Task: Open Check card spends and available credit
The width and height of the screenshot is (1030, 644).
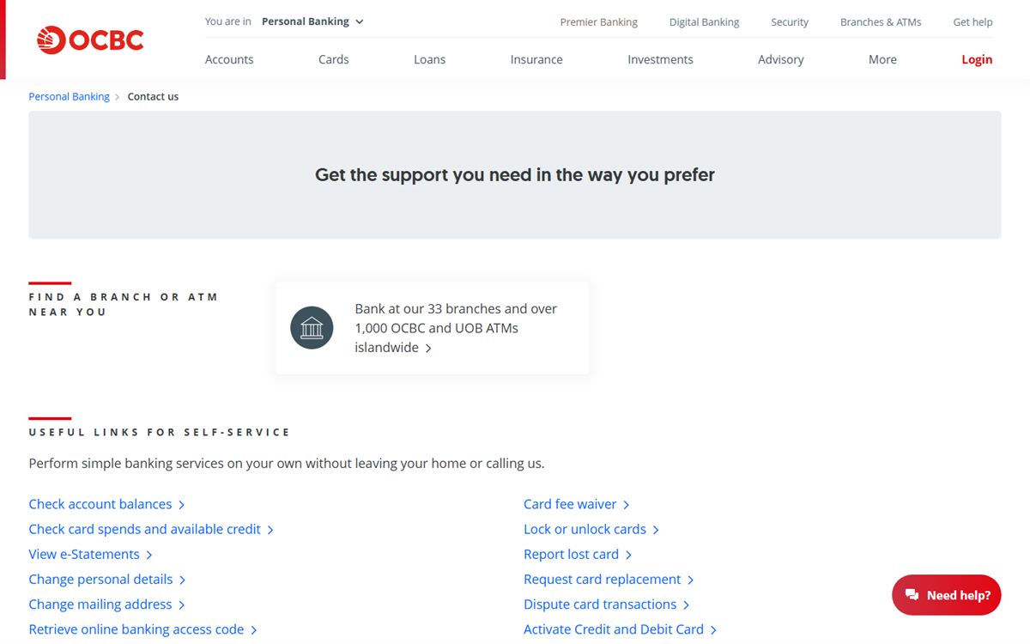Action: [151, 529]
